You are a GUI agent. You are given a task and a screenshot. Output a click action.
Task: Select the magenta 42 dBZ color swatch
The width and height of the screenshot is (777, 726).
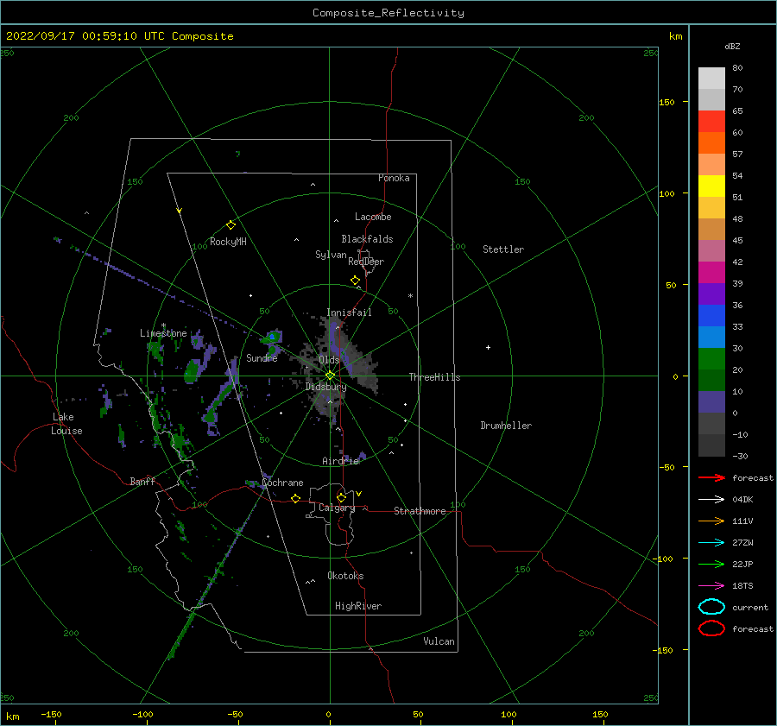[711, 272]
